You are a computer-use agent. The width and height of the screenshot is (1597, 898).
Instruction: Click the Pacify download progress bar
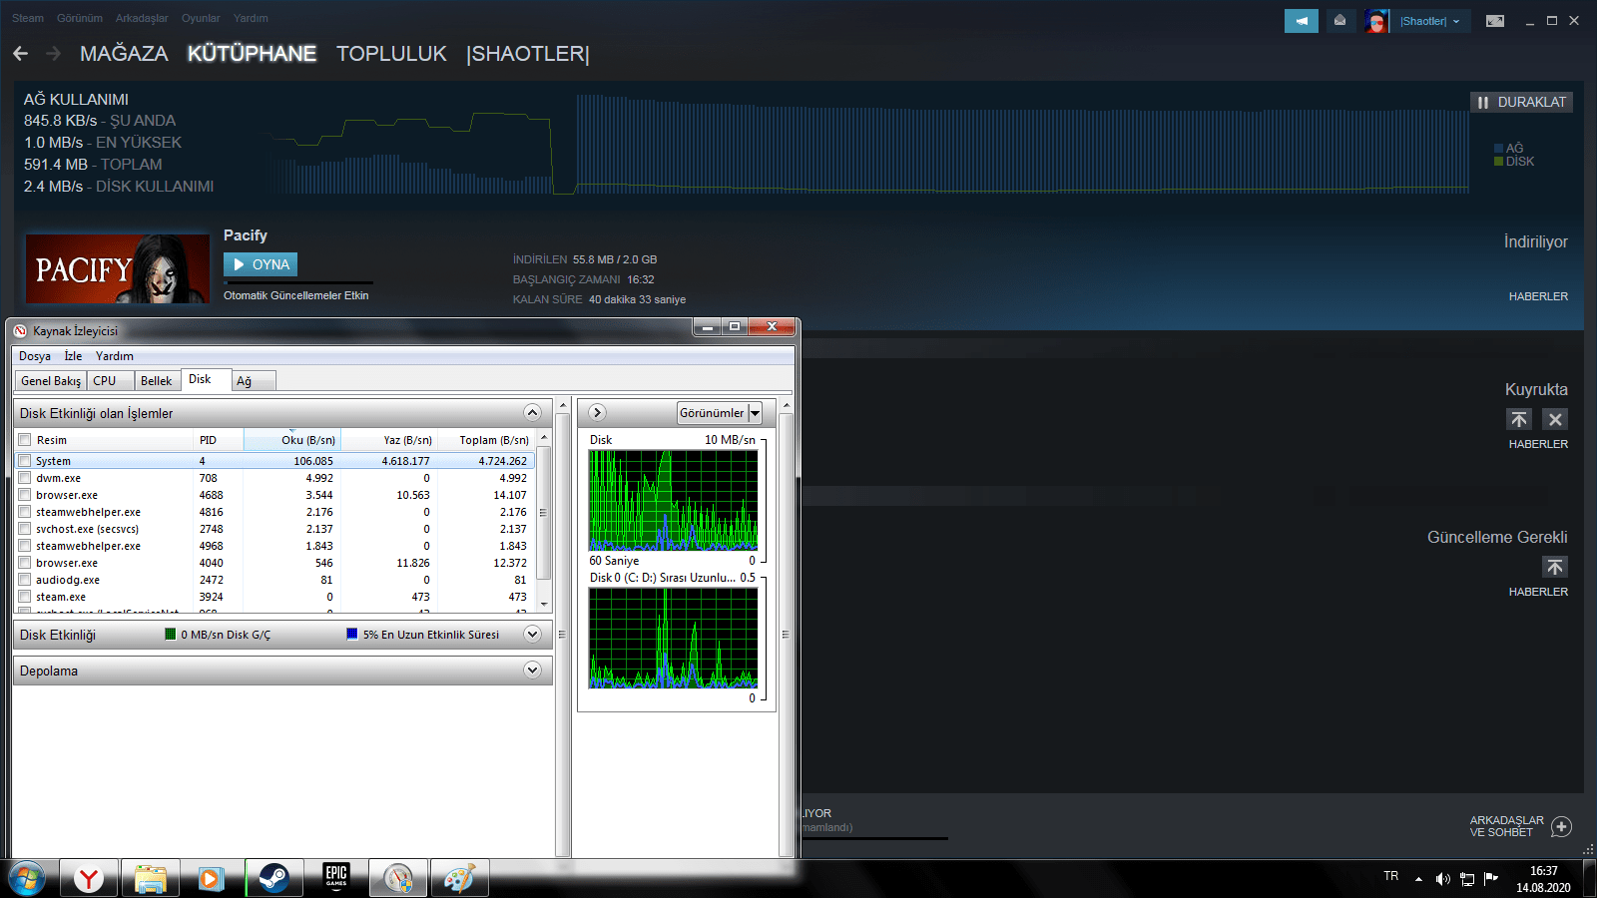pyautogui.click(x=298, y=283)
